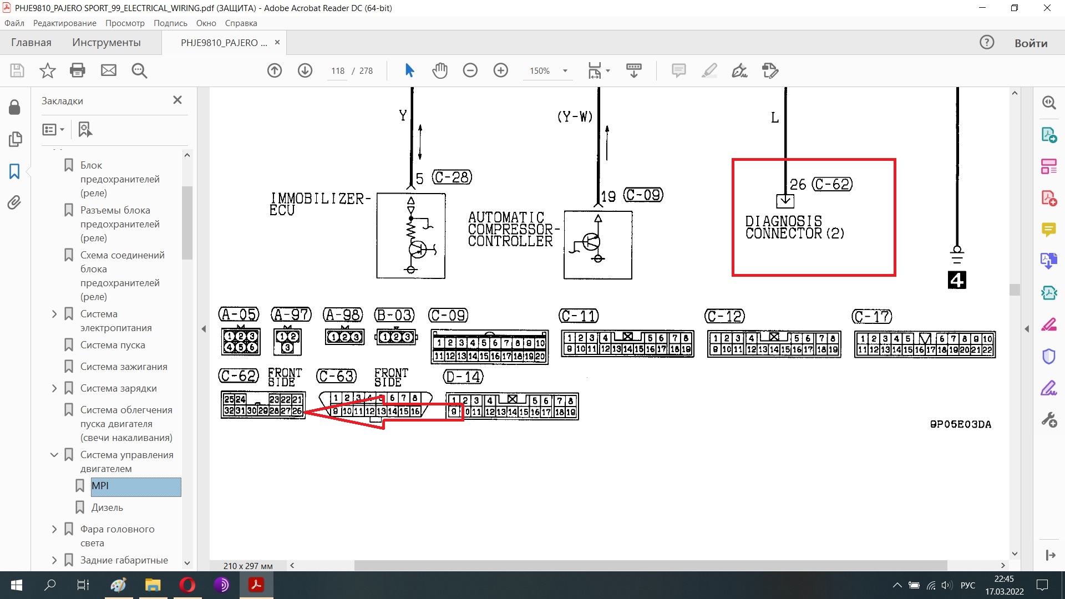Screen dimensions: 1065x599
Task: Add a new bookmark
Action: (85, 129)
